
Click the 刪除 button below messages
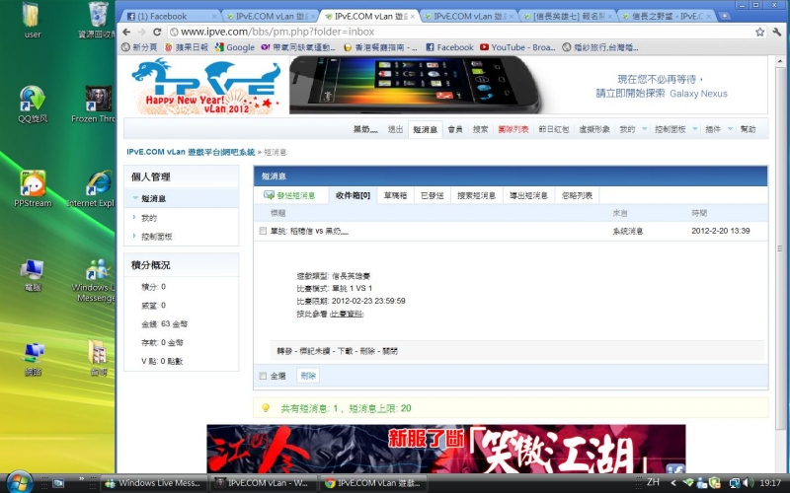(x=308, y=376)
